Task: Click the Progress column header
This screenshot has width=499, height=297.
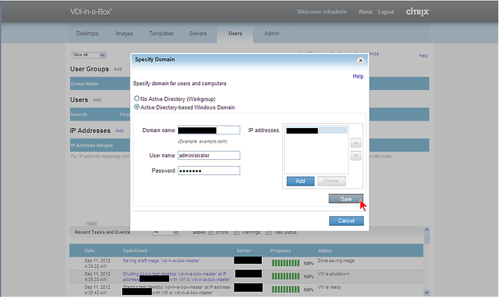Action: [281, 251]
